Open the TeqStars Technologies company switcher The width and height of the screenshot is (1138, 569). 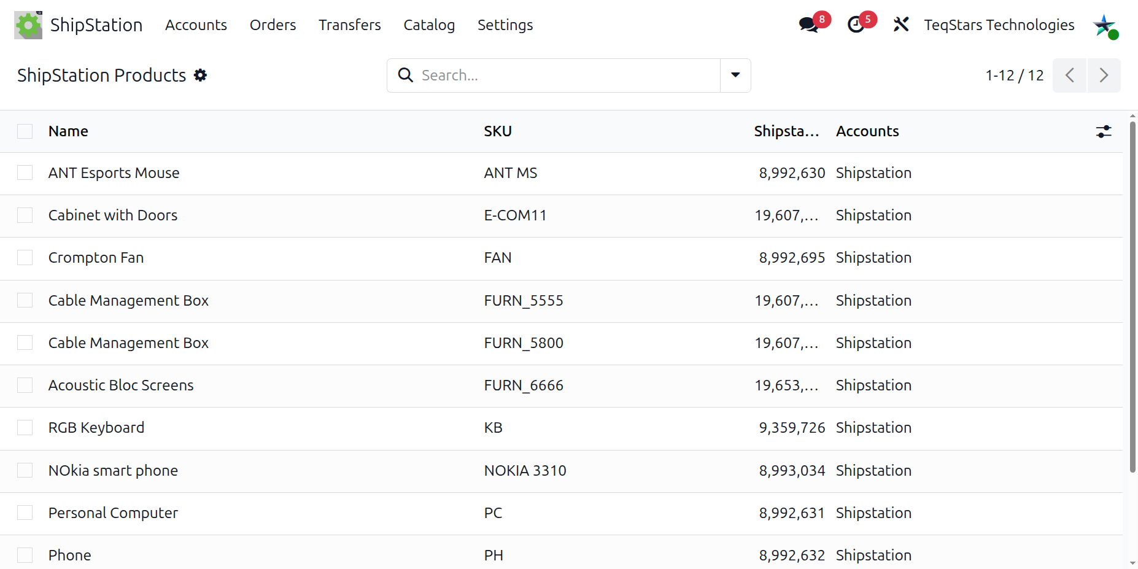(999, 25)
